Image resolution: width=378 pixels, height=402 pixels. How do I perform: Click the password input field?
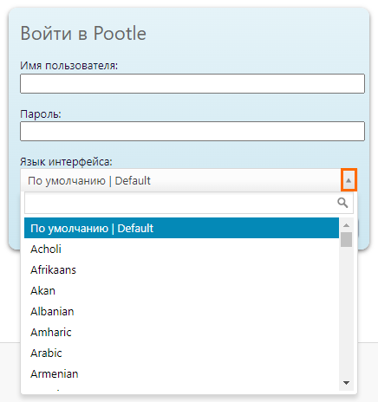coord(192,132)
